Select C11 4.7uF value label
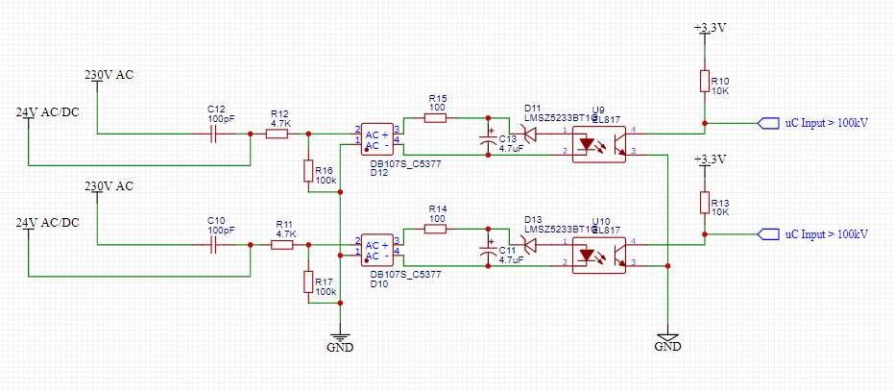This screenshot has width=894, height=391. 511,259
